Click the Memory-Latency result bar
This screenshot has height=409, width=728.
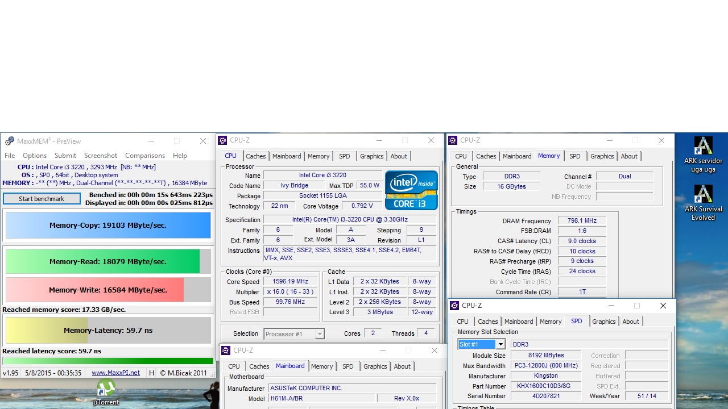pyautogui.click(x=108, y=330)
